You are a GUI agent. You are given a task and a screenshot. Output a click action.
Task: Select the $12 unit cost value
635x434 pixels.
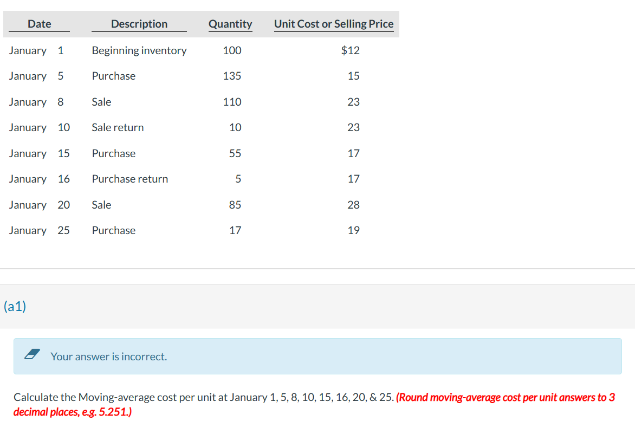click(x=348, y=50)
